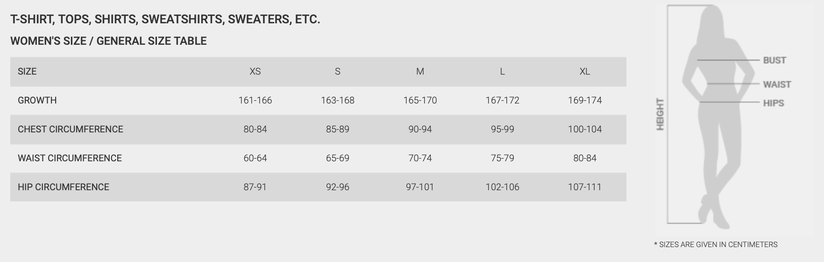Screen dimensions: 824x262
Task: Click the 107-111 hip value for XL
Action: point(585,187)
